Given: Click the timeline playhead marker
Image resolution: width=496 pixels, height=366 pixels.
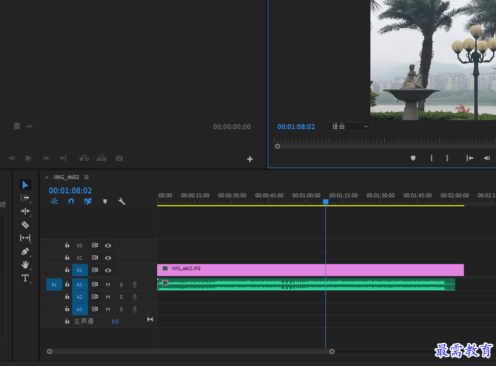Looking at the screenshot, I should coord(325,202).
